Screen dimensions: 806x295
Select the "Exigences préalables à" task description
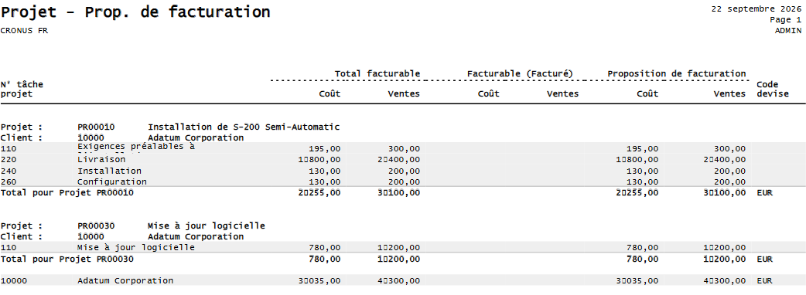pos(136,146)
